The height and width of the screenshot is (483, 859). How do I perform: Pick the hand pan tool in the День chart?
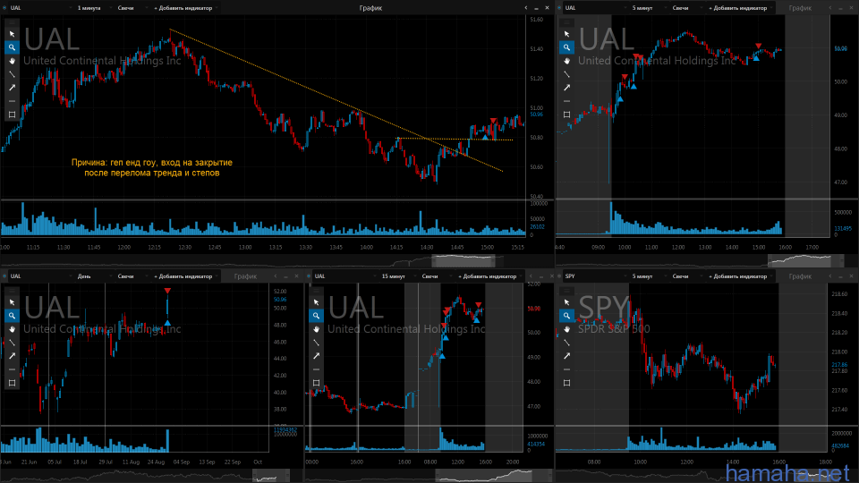(x=12, y=329)
